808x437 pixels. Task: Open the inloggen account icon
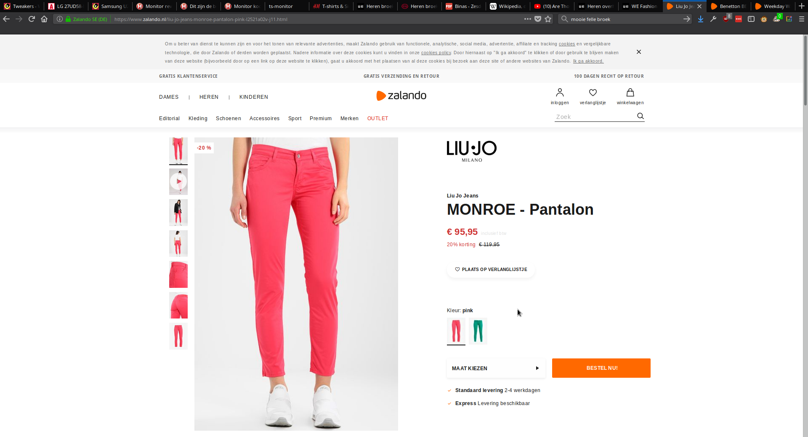coord(560,93)
